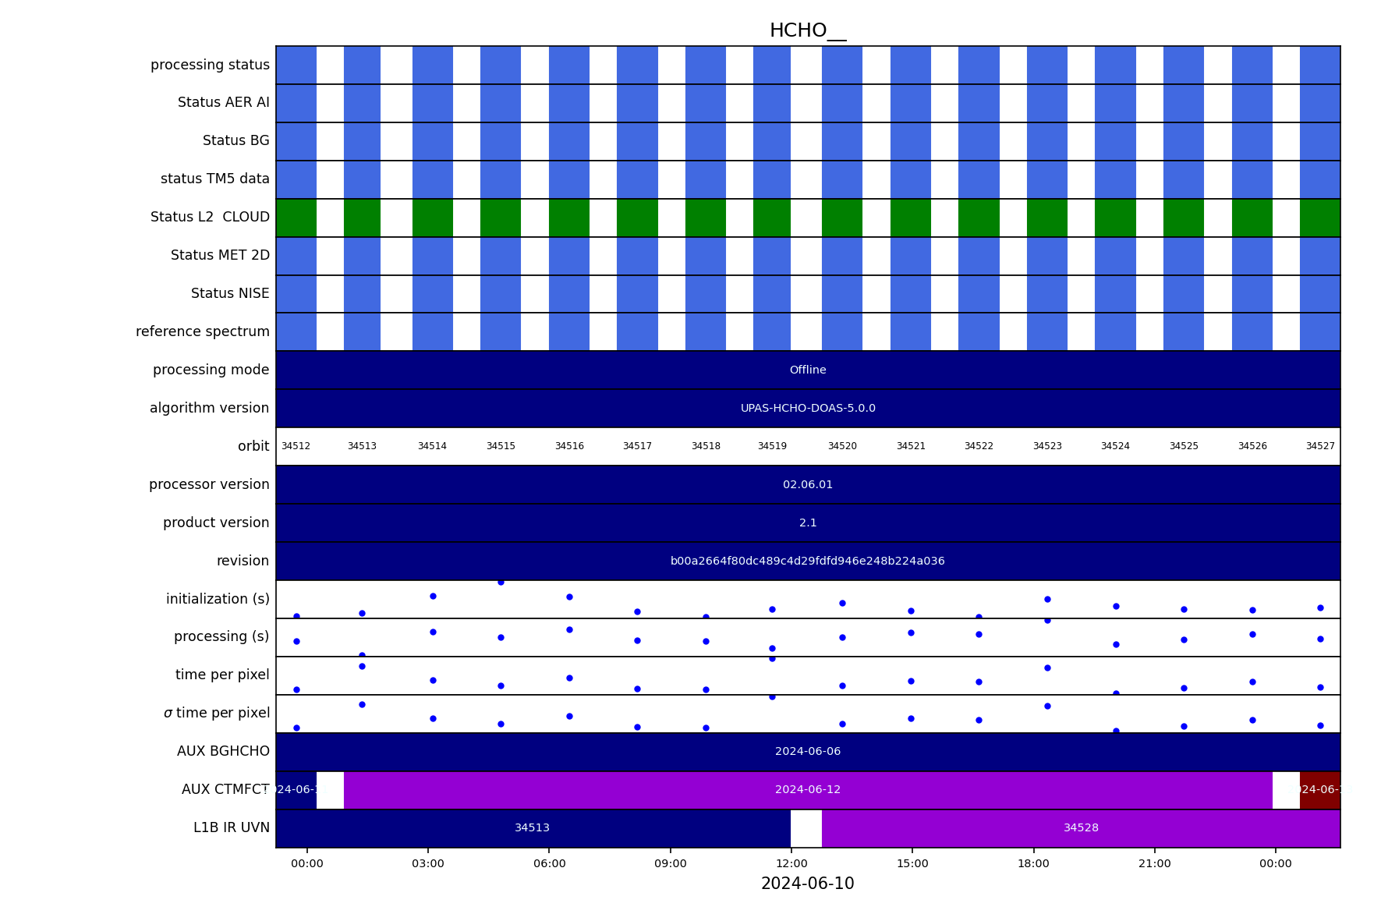
Task: Click the 09:00 time axis tick label
Action: pyautogui.click(x=671, y=864)
